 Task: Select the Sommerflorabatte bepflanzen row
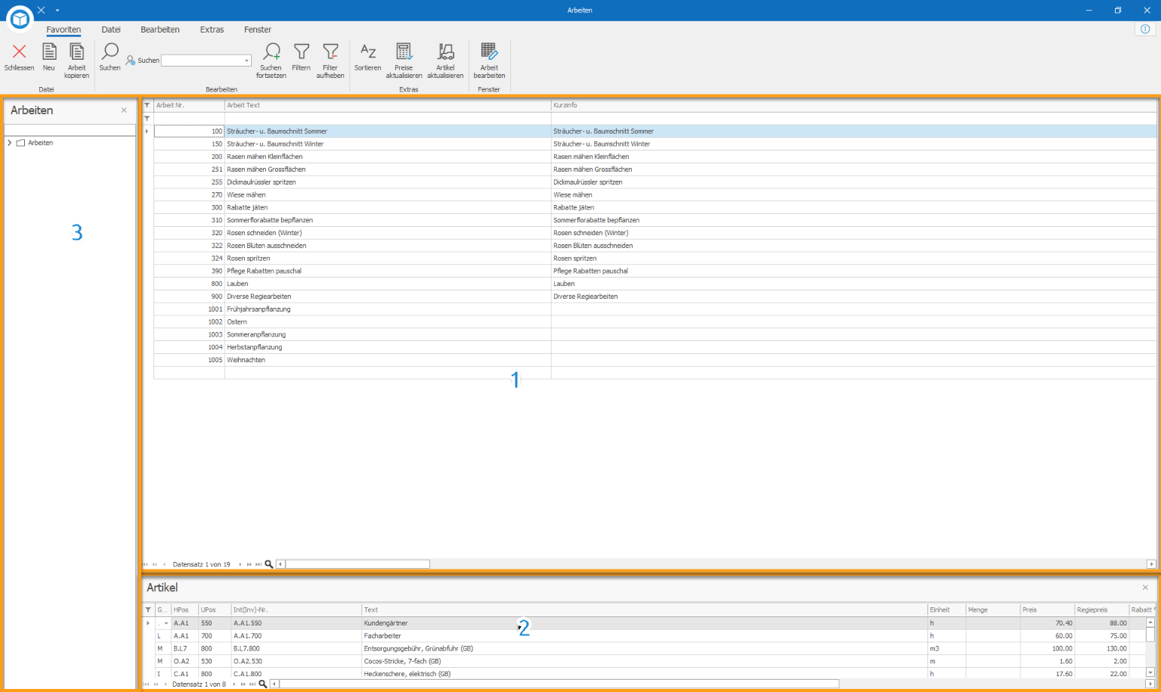655,220
